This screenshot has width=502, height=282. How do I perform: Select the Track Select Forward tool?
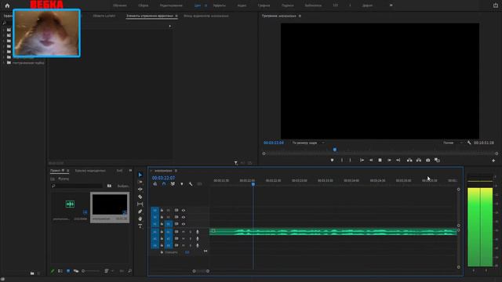pyautogui.click(x=140, y=182)
